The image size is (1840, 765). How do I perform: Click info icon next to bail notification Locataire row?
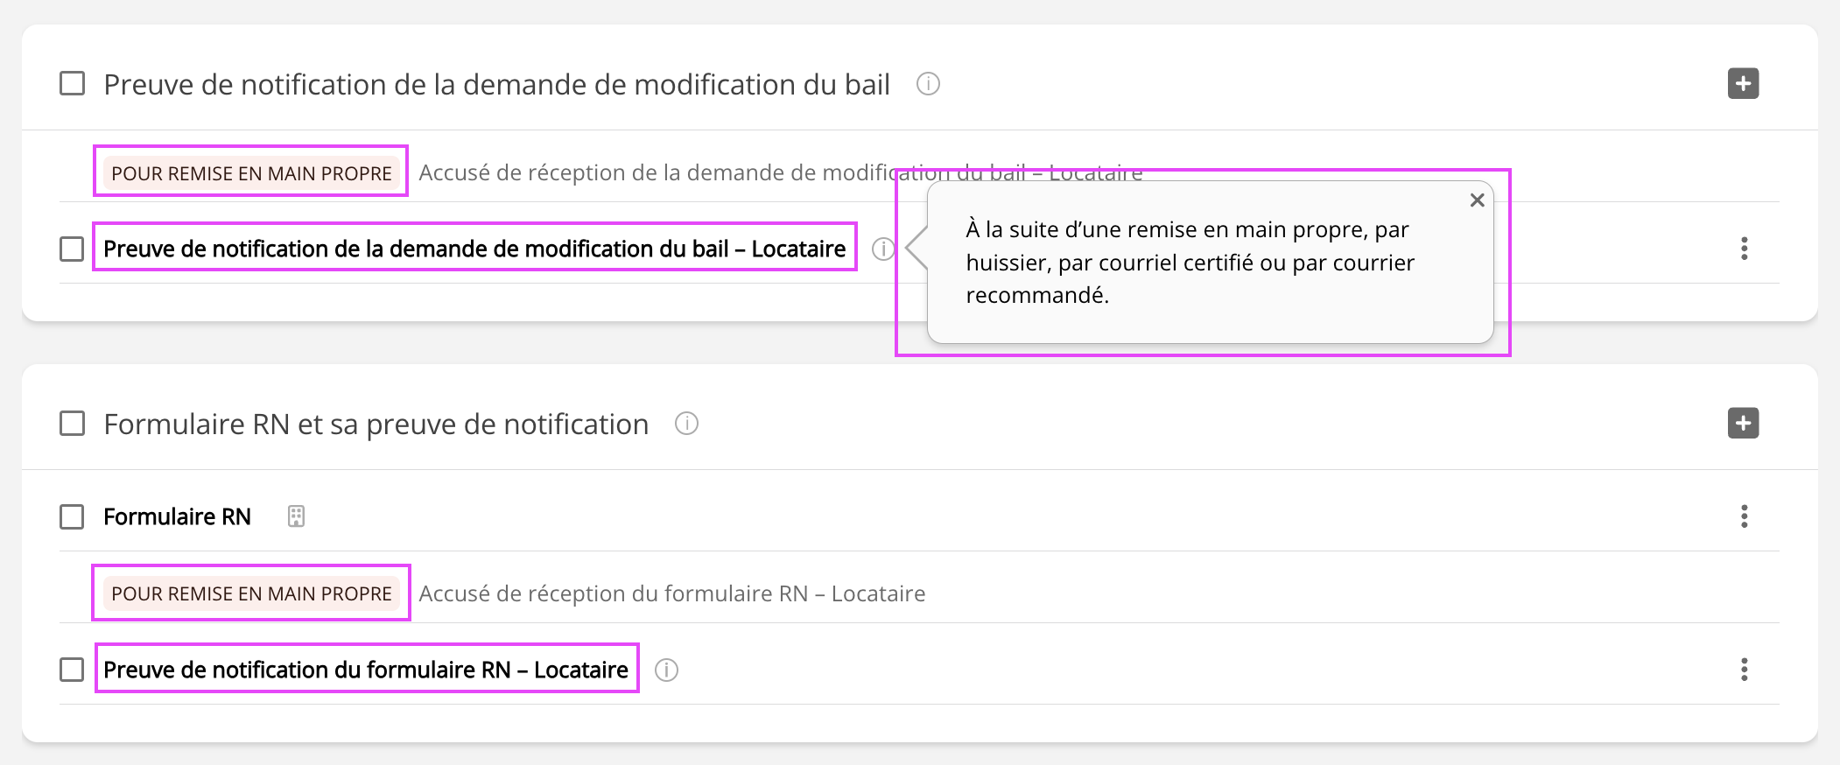pyautogui.click(x=882, y=249)
